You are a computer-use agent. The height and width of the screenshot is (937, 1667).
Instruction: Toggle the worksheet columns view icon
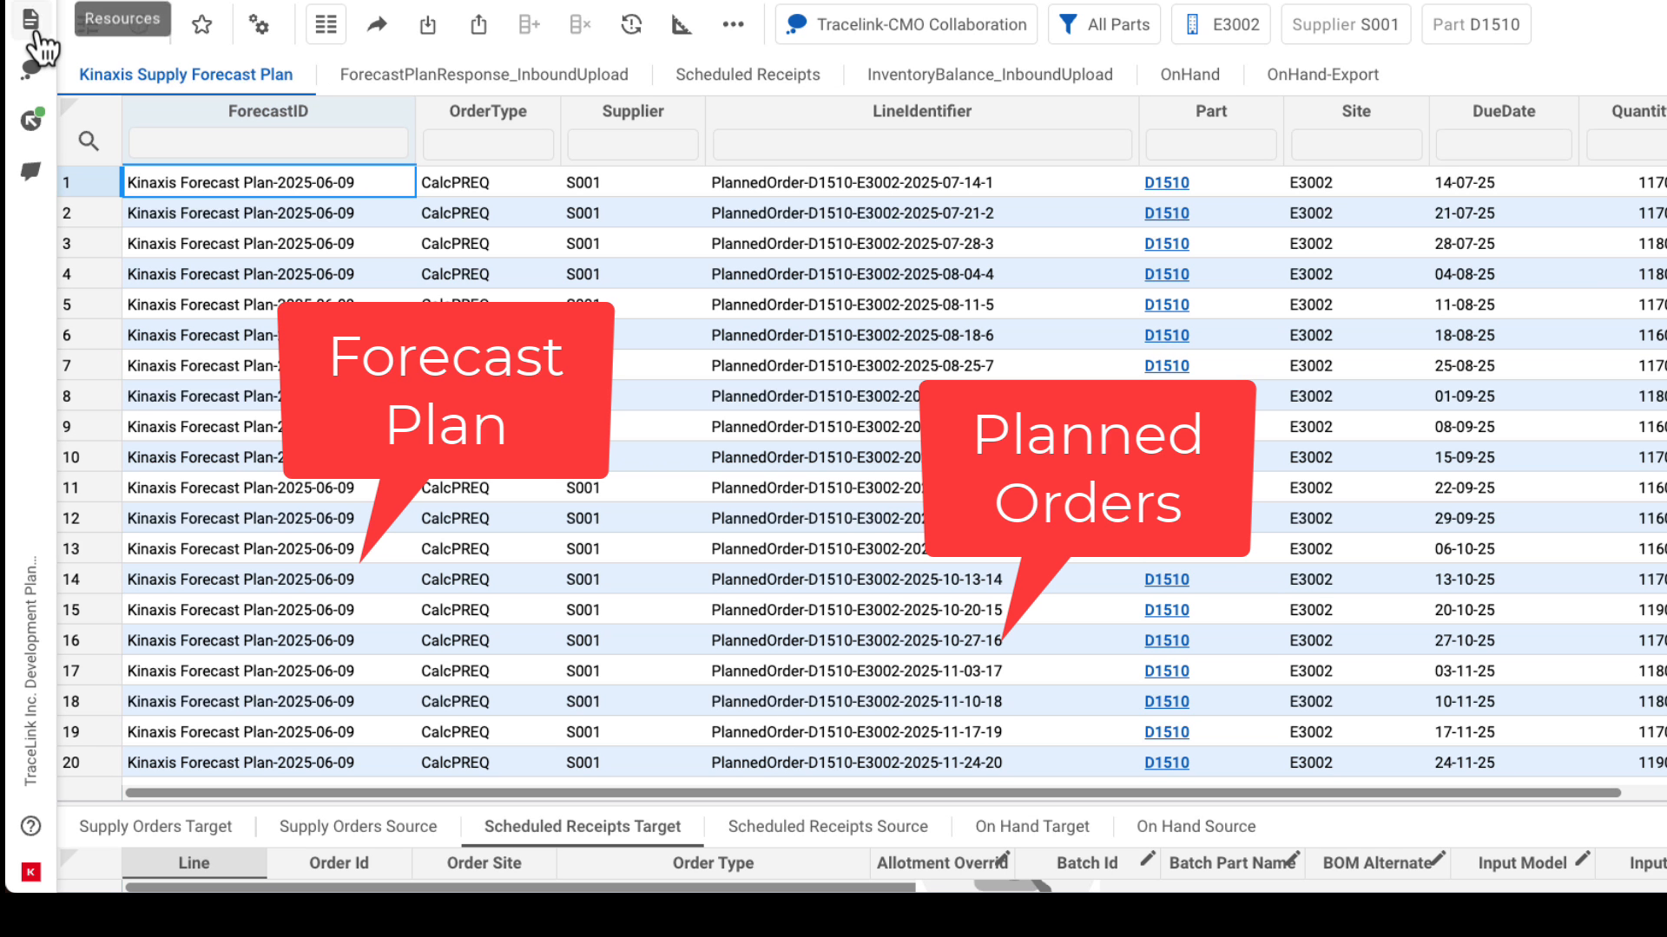point(326,24)
